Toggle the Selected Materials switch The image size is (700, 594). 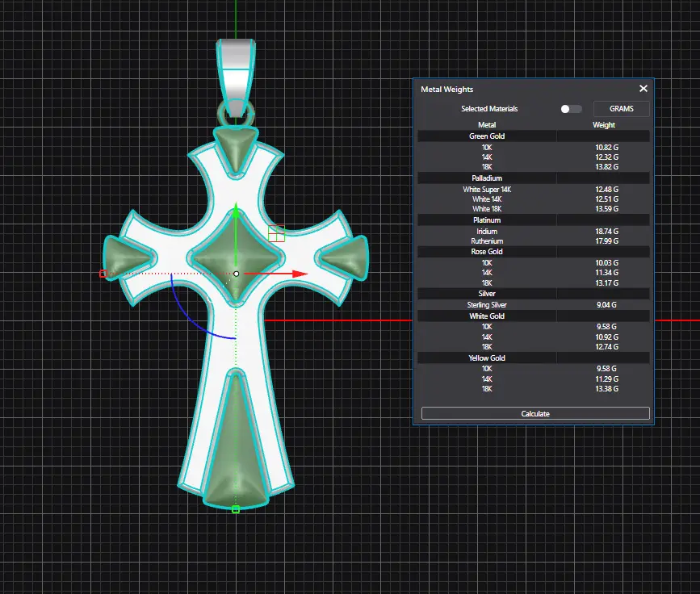click(571, 109)
